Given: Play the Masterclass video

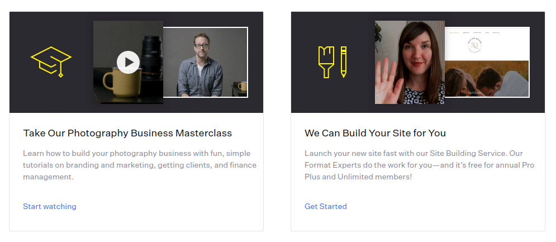Looking at the screenshot, I should point(128,63).
